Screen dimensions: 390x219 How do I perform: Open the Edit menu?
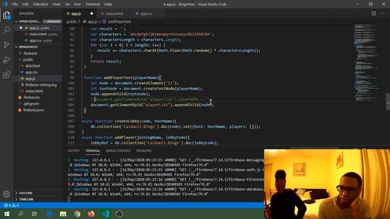click(x=25, y=4)
